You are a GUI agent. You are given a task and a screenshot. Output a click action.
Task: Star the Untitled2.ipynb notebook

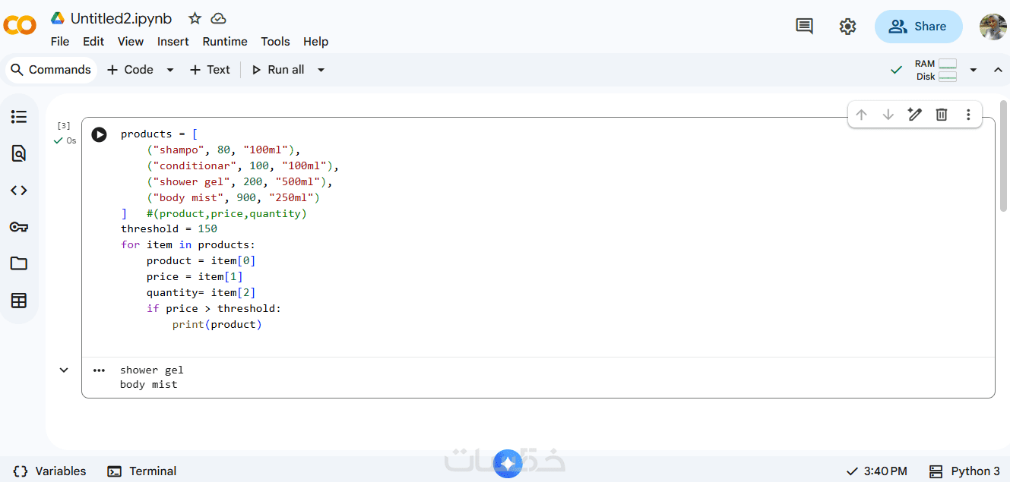[x=195, y=18]
